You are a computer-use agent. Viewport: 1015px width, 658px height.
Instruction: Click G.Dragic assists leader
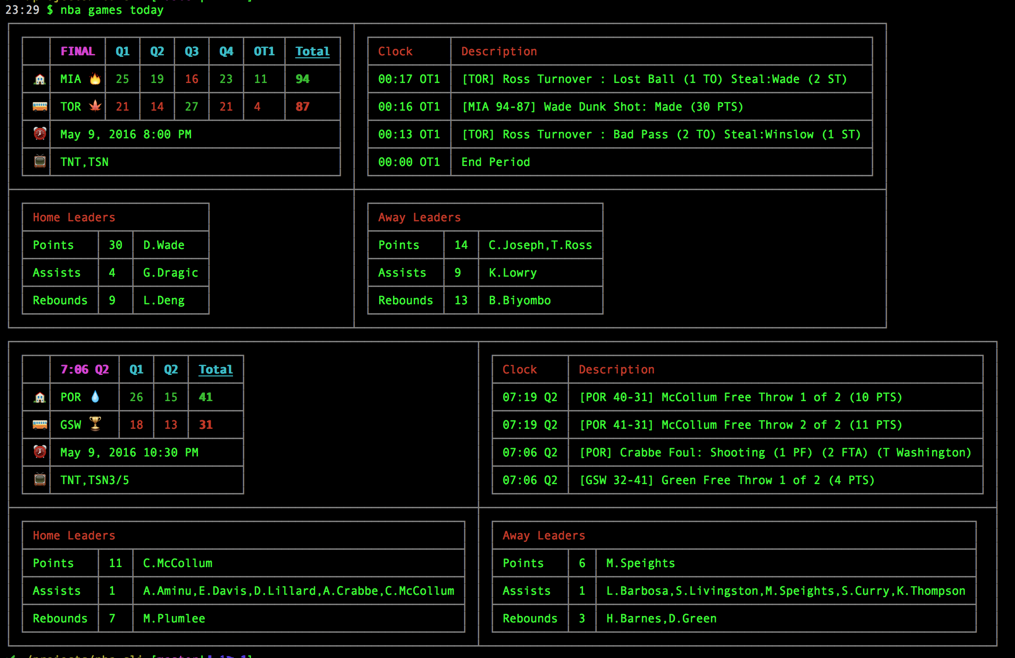click(x=171, y=273)
